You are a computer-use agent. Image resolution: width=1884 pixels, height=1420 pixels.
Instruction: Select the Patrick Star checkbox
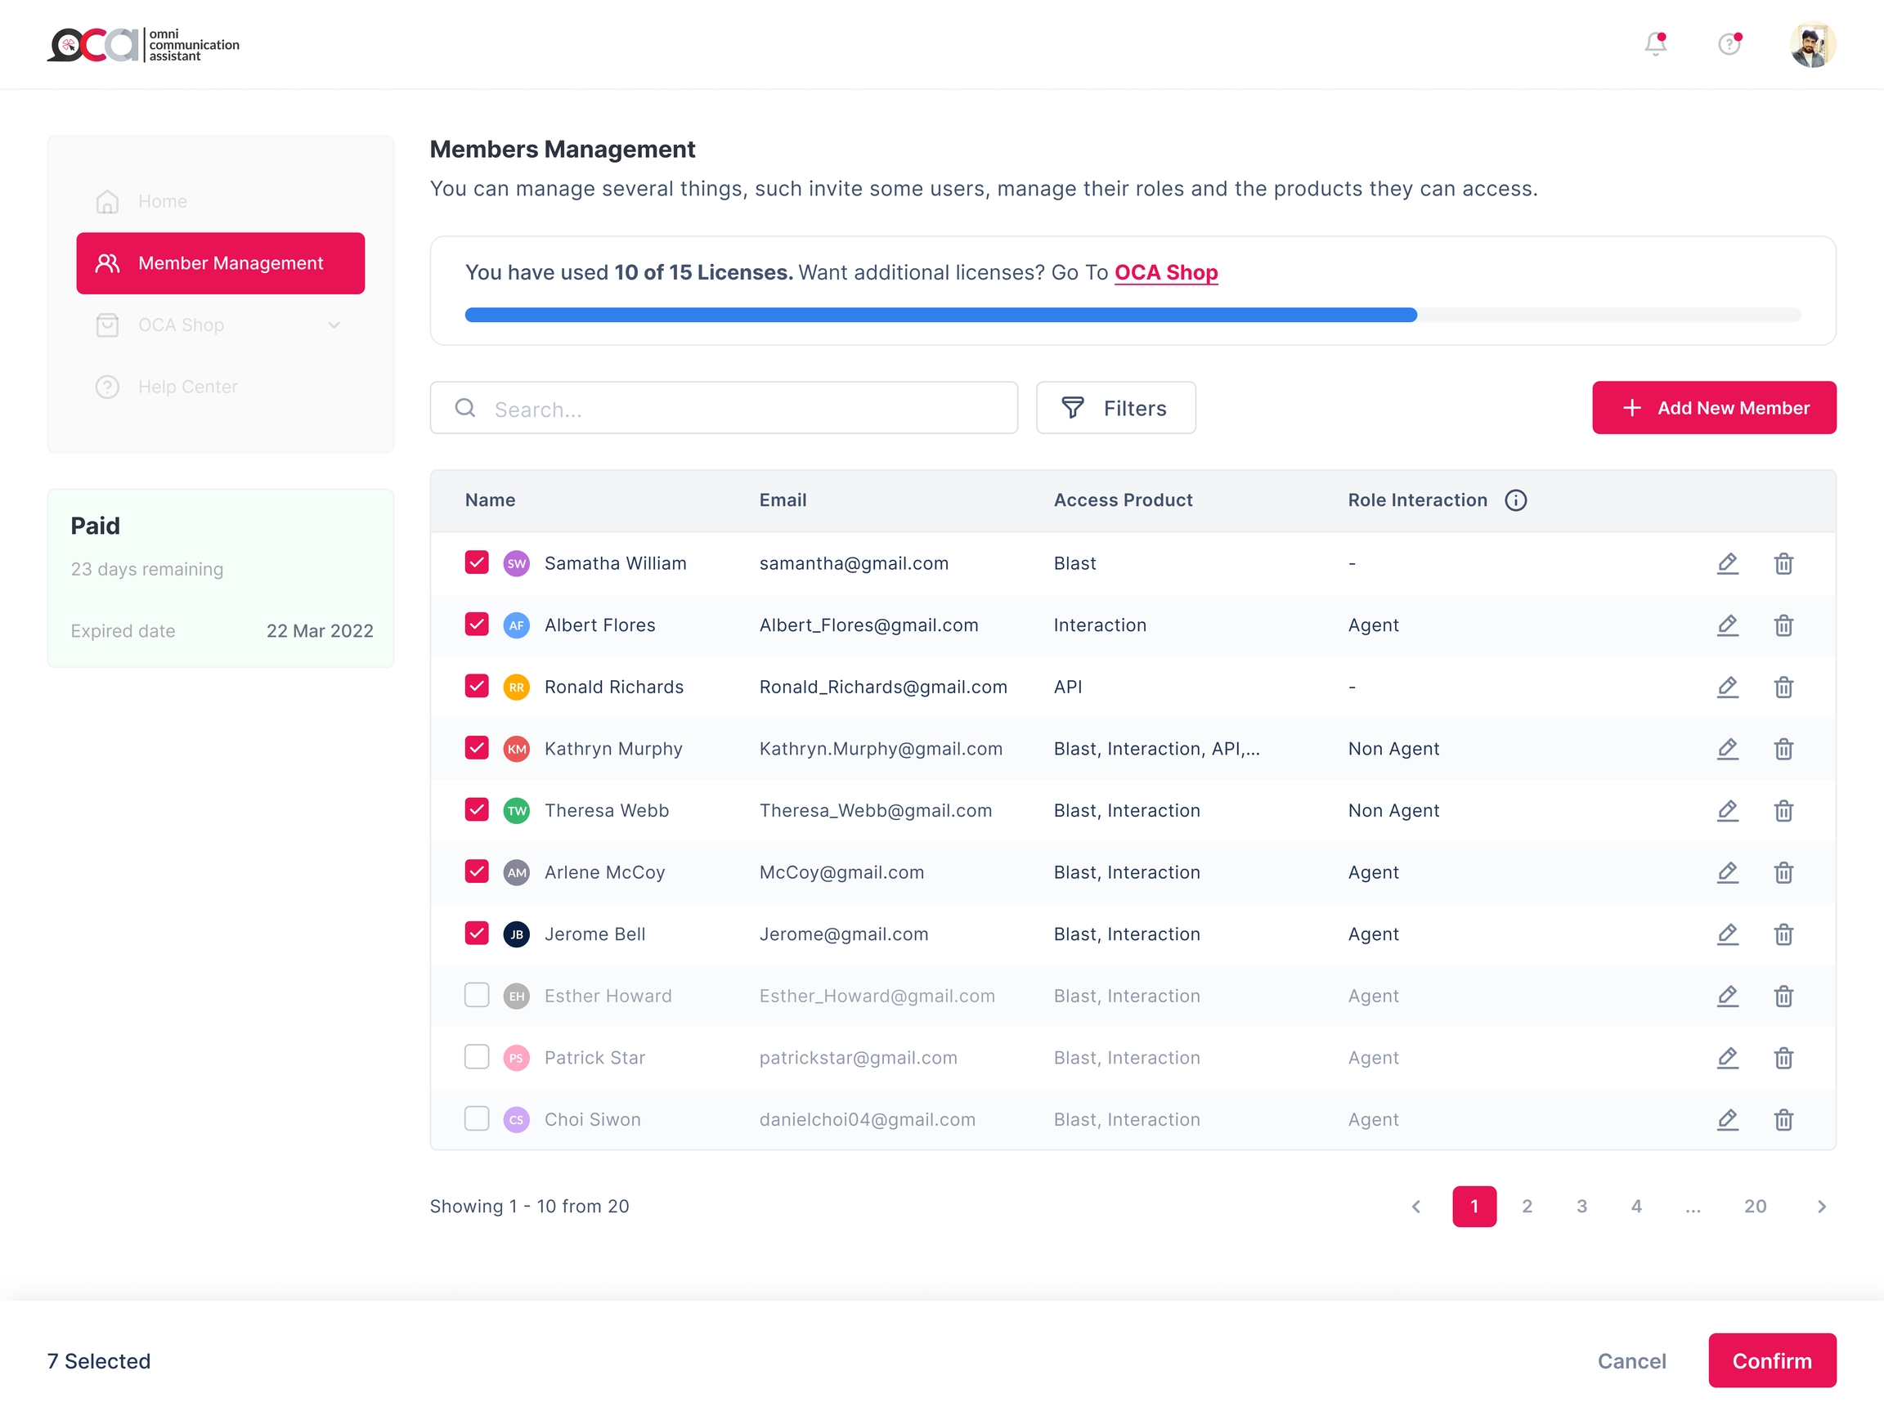[477, 1057]
